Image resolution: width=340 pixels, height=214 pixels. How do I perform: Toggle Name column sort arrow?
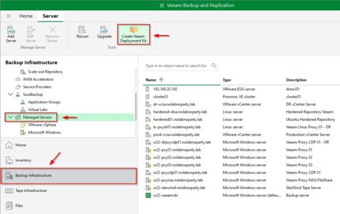point(161,80)
